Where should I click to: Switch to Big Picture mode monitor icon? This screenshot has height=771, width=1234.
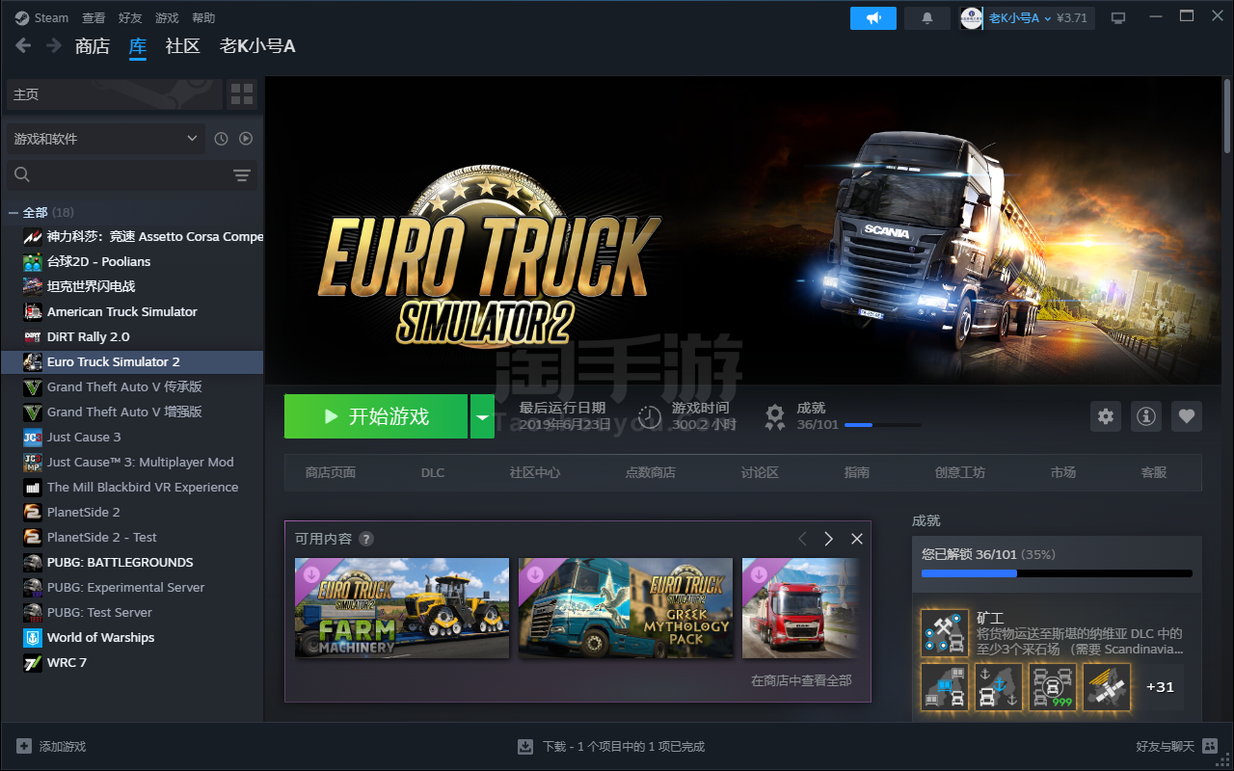click(x=1118, y=18)
